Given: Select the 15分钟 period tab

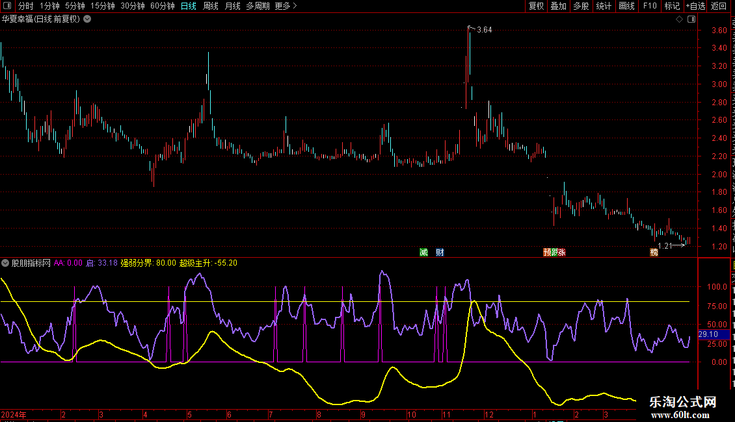Looking at the screenshot, I should click(102, 6).
